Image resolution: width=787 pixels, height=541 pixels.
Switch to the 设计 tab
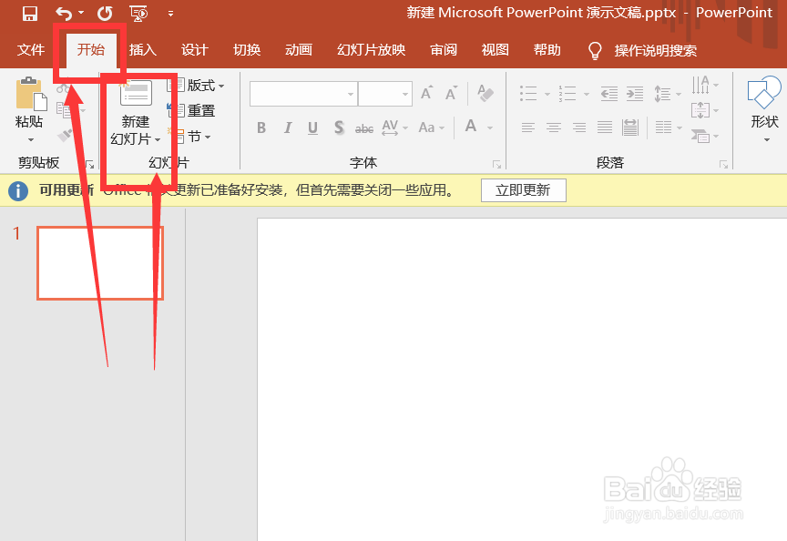[194, 50]
